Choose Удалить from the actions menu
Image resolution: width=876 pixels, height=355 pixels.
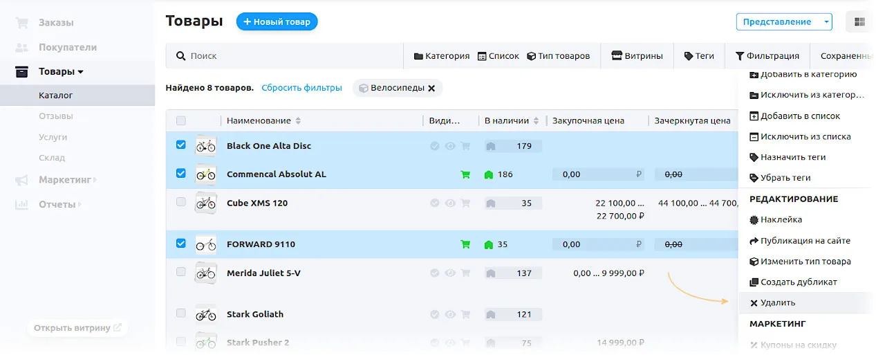click(x=777, y=302)
